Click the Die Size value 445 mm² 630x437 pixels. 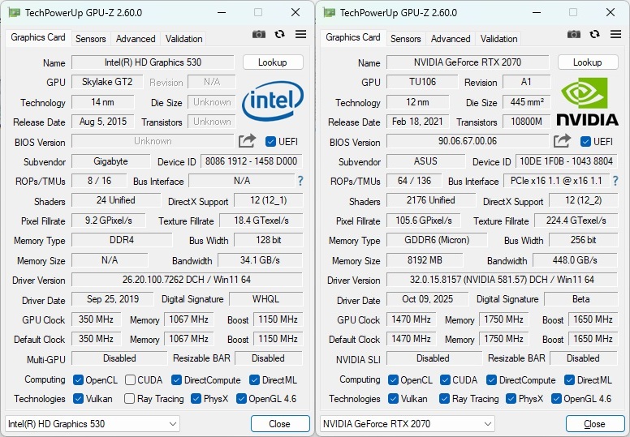(527, 102)
